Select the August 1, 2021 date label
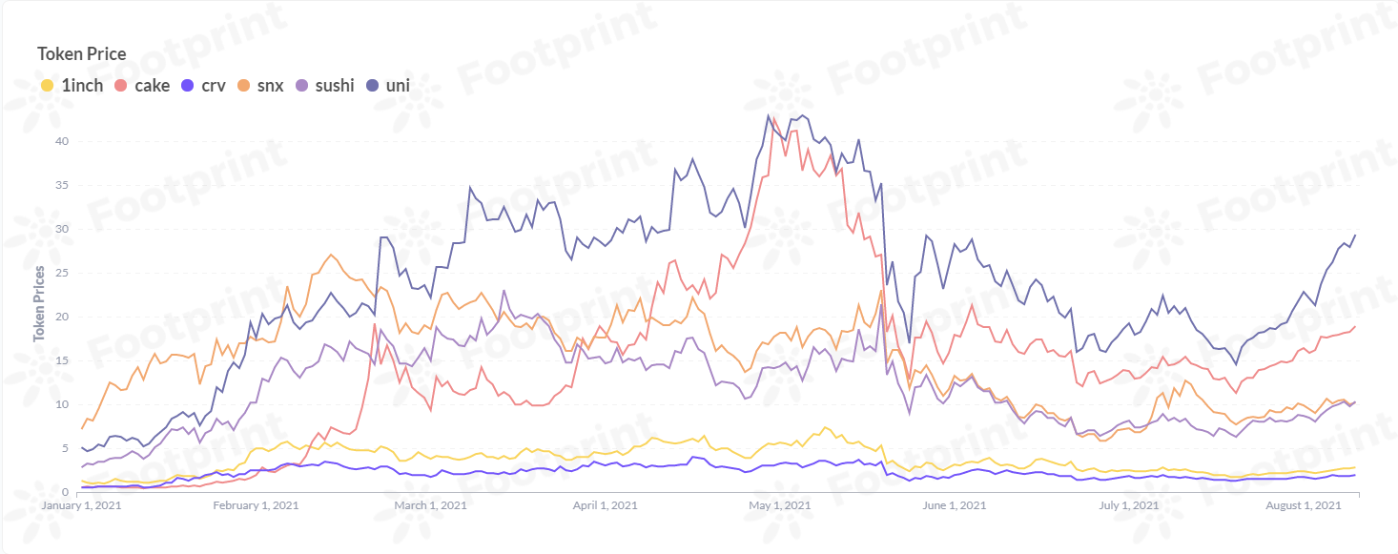The width and height of the screenshot is (1398, 554). (x=1302, y=505)
